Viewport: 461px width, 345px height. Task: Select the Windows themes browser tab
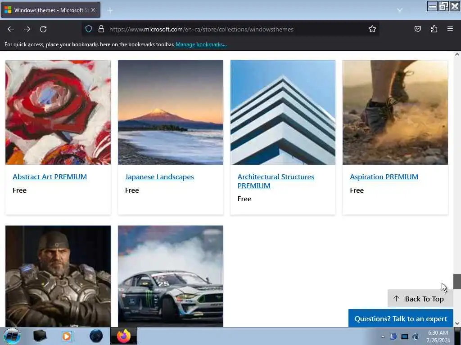(x=50, y=10)
